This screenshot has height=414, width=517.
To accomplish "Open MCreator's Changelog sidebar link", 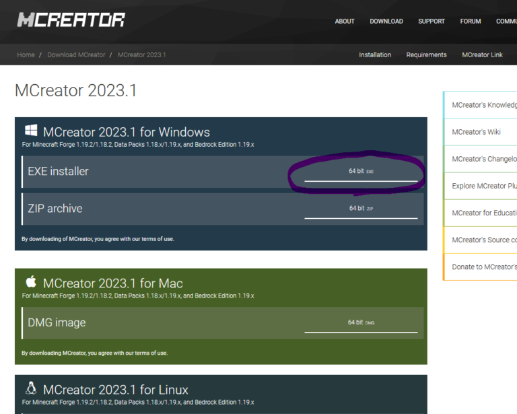I will click(483, 159).
